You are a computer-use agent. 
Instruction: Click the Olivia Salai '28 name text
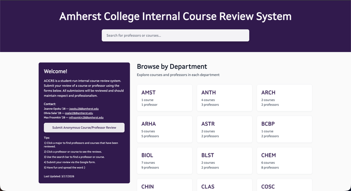[53, 113]
